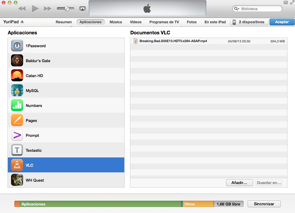
Task: Select the Aplicaciones tab
Action: [x=90, y=22]
